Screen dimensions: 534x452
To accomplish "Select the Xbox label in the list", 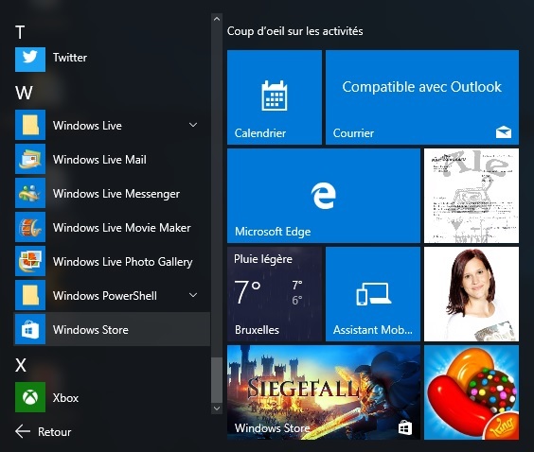I will point(65,397).
